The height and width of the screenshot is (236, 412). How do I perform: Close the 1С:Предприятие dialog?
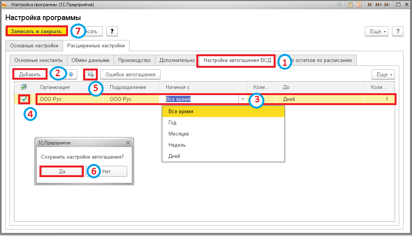pyautogui.click(x=128, y=142)
